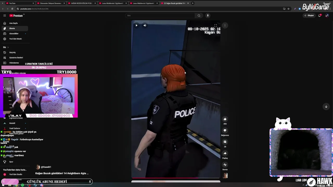Open the Shorts three-dot more menu
The image size is (333, 187).
coord(225,25)
